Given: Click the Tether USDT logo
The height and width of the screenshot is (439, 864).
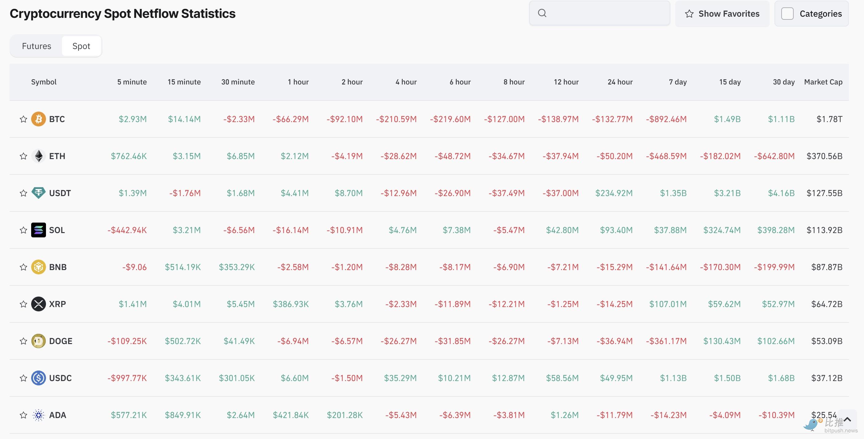Looking at the screenshot, I should (x=39, y=193).
